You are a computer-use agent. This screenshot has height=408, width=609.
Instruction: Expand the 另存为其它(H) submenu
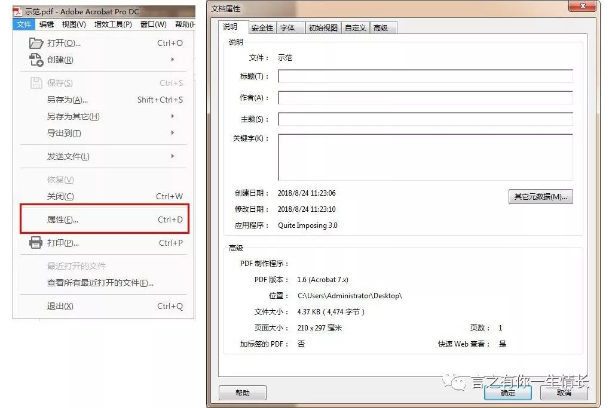pyautogui.click(x=173, y=116)
